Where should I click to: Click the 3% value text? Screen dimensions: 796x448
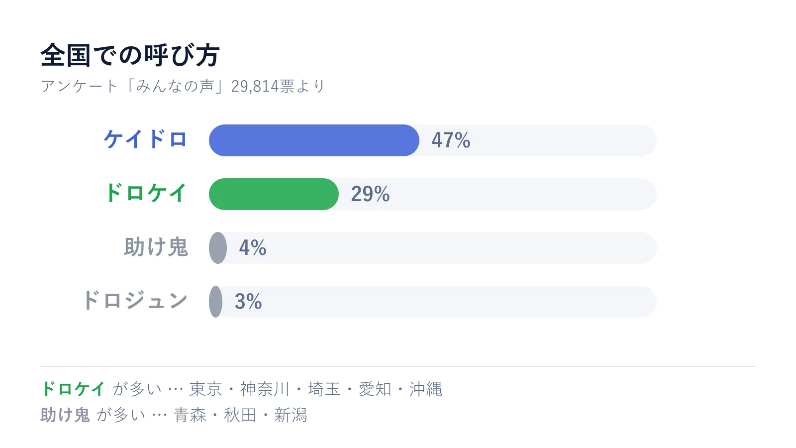pyautogui.click(x=248, y=302)
